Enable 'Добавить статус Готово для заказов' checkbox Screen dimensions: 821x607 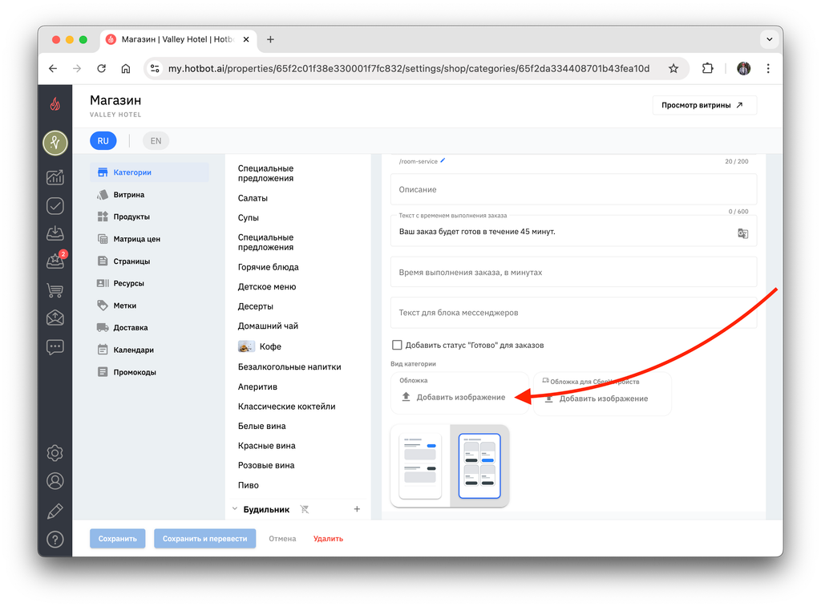point(397,345)
